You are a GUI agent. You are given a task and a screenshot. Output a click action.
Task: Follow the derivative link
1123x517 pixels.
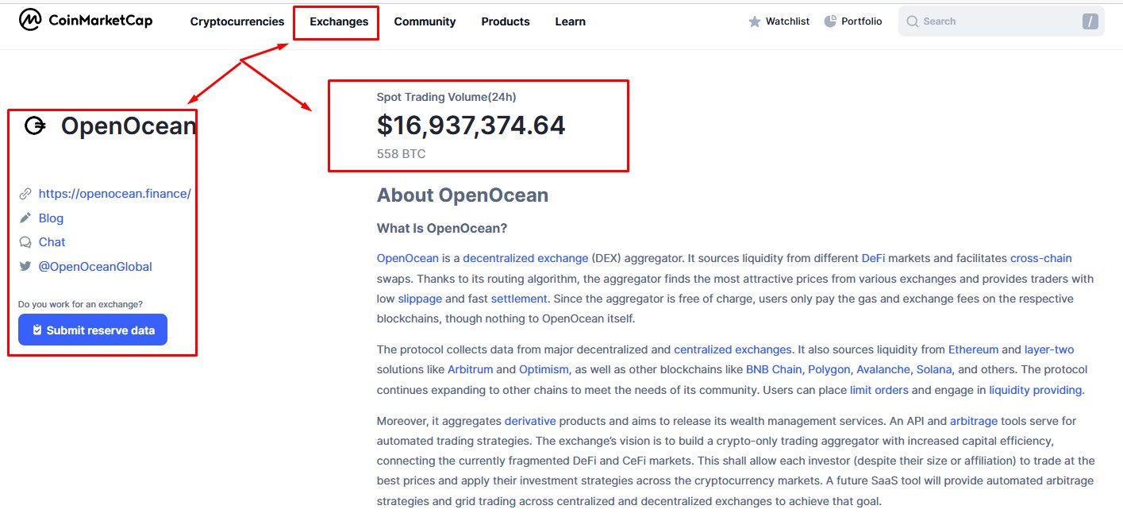point(530,421)
